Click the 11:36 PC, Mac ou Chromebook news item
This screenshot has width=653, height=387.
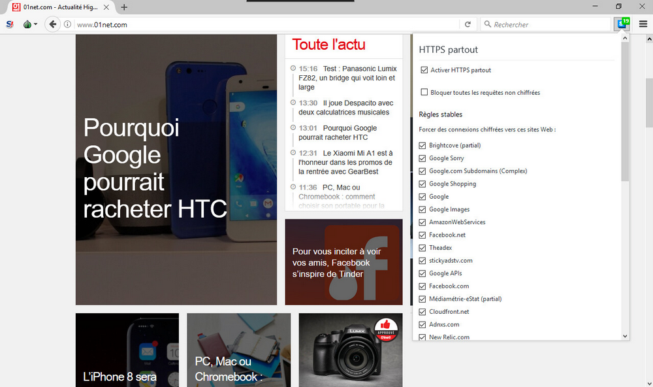click(342, 196)
